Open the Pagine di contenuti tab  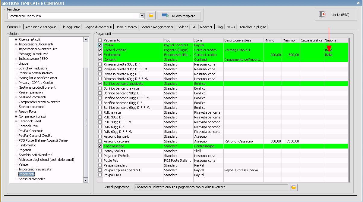pos(98,27)
